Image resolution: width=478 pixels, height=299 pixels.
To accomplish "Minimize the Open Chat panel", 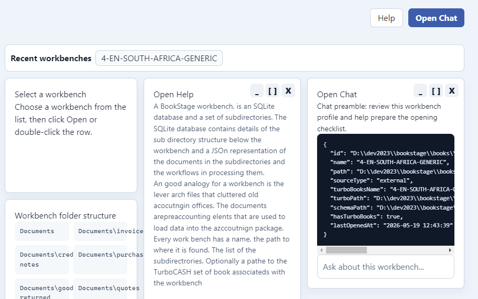I will coord(420,90).
